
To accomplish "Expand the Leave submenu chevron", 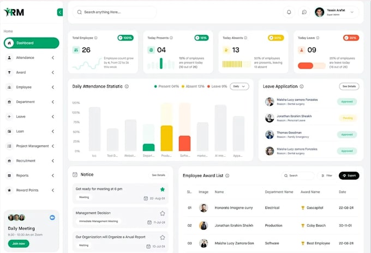I will 53,116.
